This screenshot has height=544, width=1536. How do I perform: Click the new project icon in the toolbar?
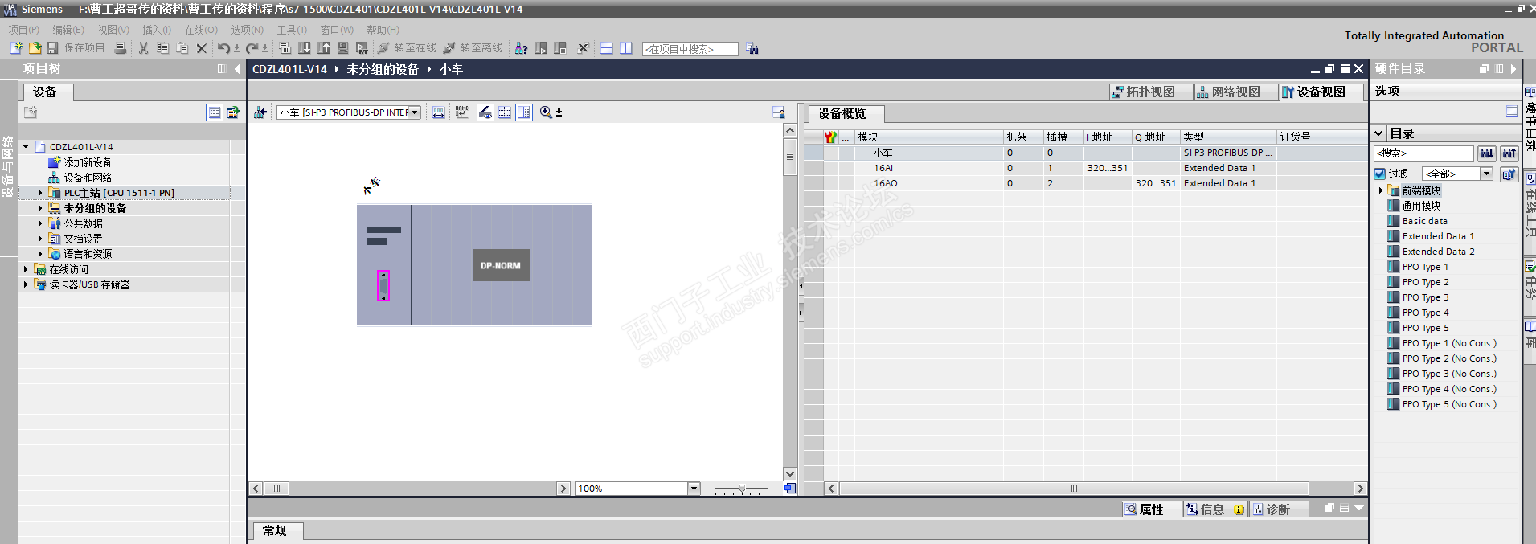click(16, 48)
